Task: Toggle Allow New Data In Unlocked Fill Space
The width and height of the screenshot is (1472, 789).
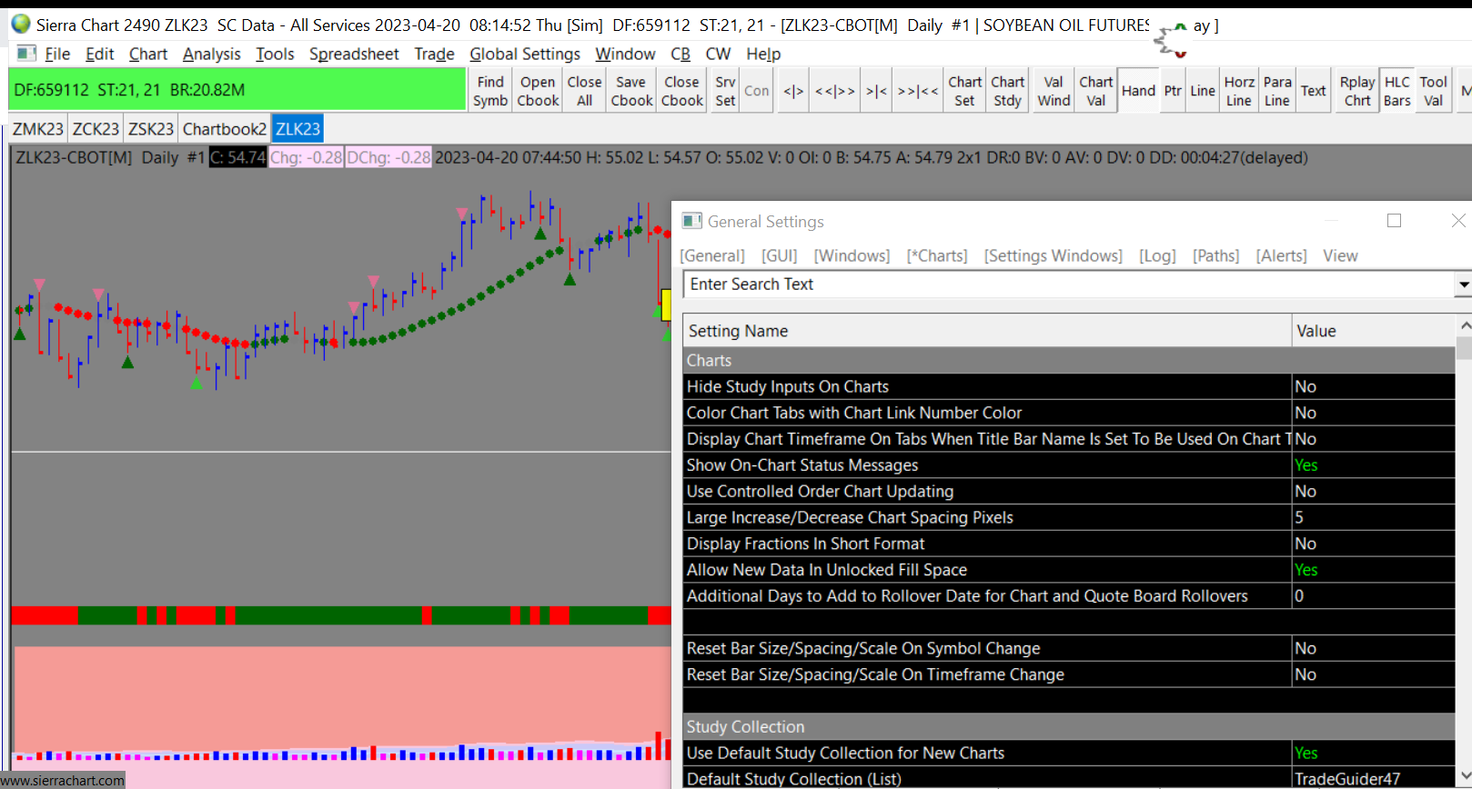Action: coord(1373,571)
